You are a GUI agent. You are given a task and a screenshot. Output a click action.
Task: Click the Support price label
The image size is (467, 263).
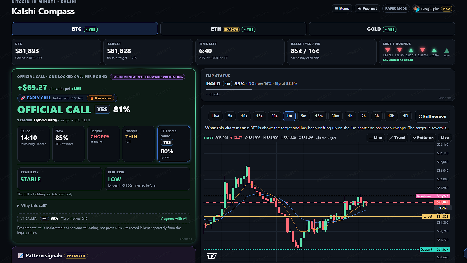click(x=435, y=249)
